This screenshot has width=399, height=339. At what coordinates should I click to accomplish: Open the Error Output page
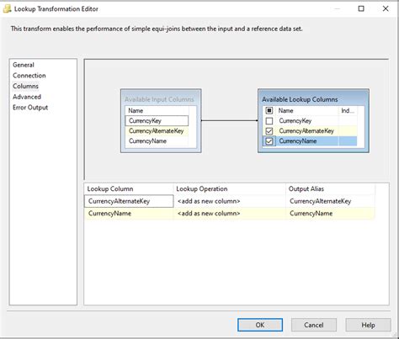(x=30, y=108)
